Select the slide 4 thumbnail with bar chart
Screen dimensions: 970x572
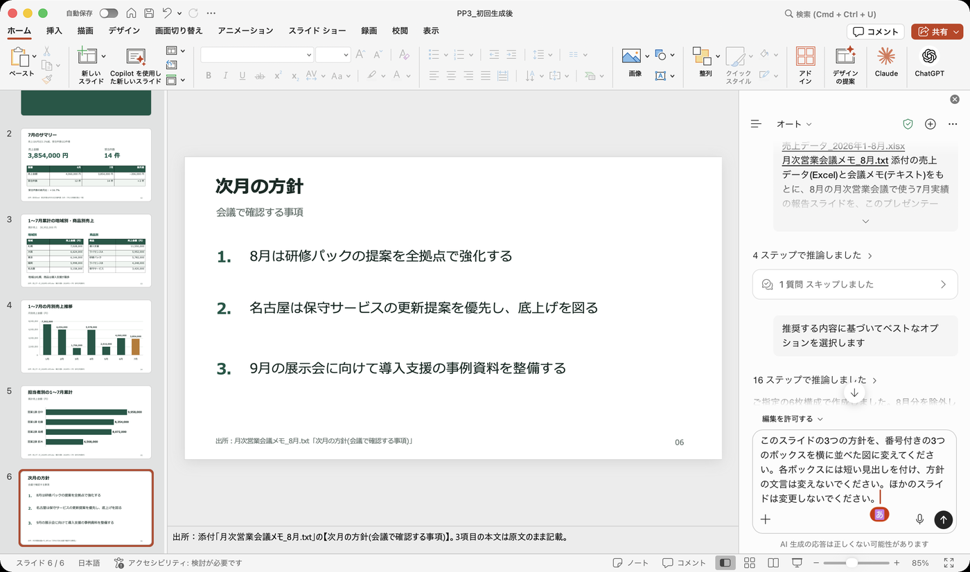coord(86,337)
